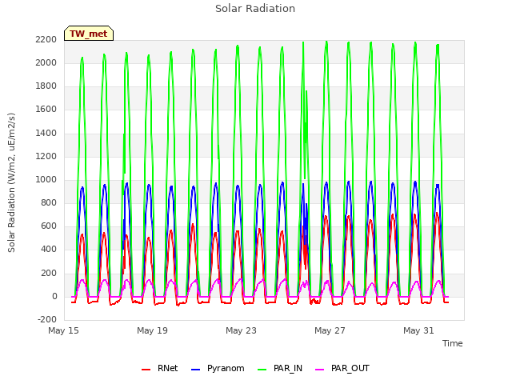Click the green PAR_IN legend color marker

click(x=262, y=370)
